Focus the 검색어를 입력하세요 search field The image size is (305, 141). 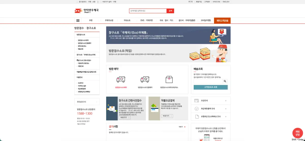tap(148, 11)
